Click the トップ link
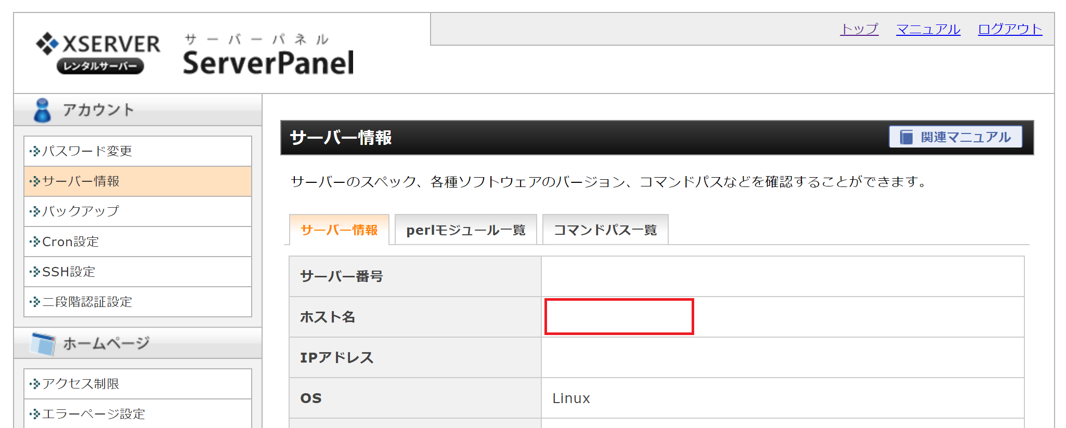This screenshot has height=428, width=1066. tap(859, 29)
